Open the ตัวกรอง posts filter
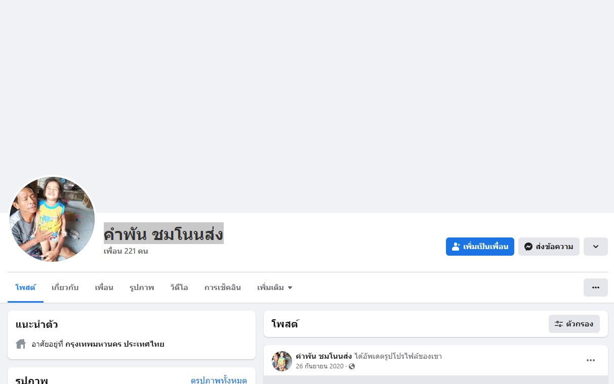614x384 pixels. pos(574,324)
